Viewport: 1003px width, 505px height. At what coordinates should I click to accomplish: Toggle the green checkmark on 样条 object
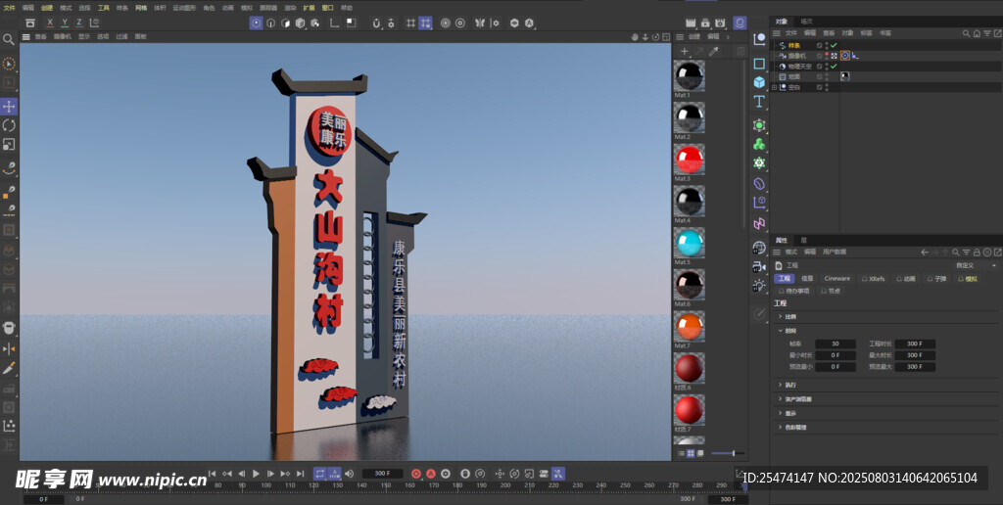tap(834, 45)
